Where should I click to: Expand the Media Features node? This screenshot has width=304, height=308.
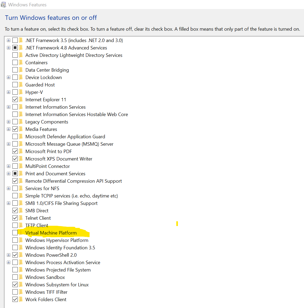click(9, 129)
